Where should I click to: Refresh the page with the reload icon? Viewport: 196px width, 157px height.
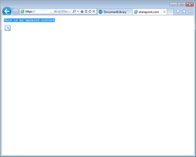point(90,11)
